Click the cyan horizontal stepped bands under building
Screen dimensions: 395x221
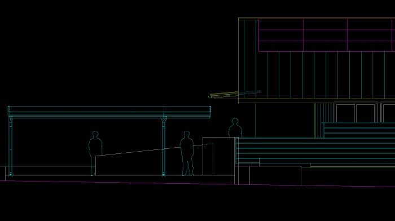(315, 151)
